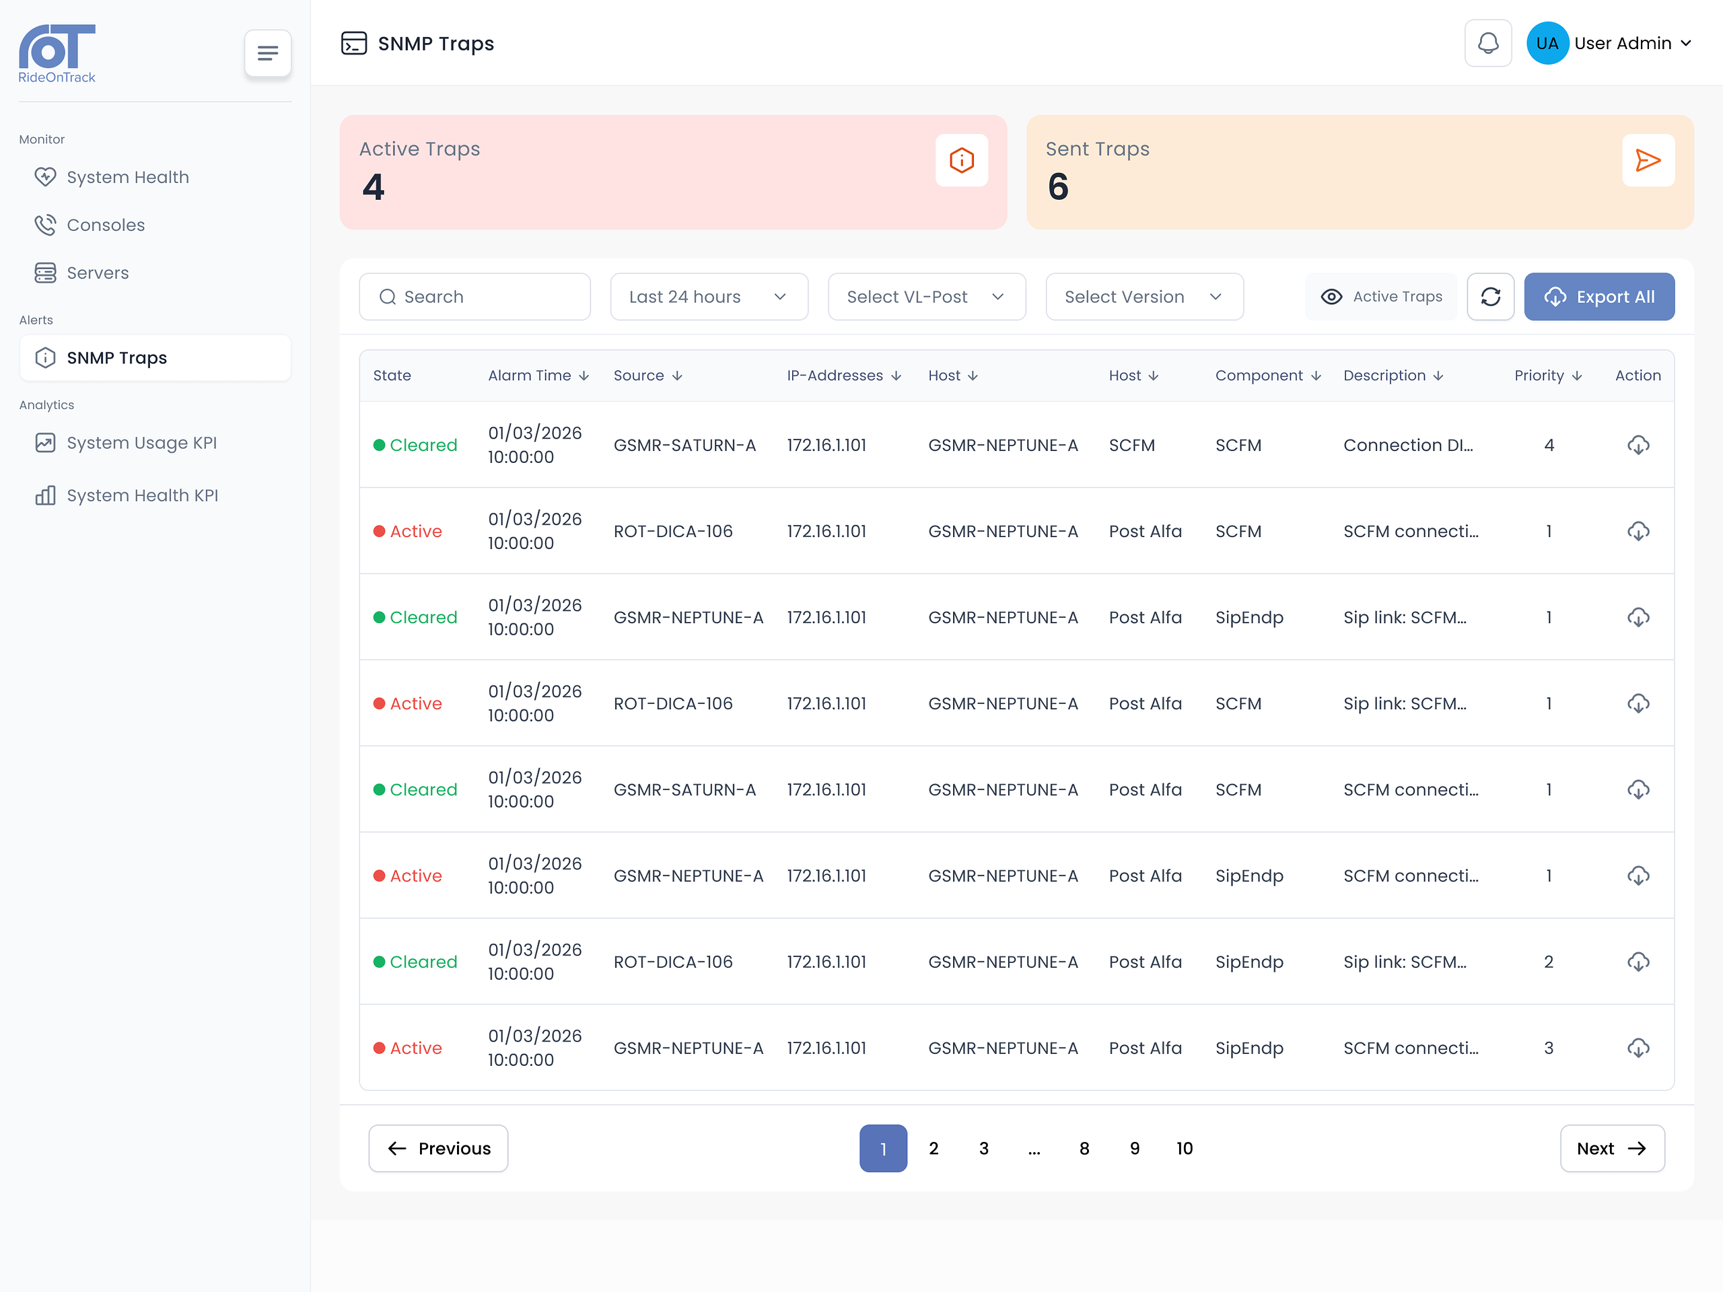Click the UA user avatar
1723x1292 pixels.
point(1547,44)
